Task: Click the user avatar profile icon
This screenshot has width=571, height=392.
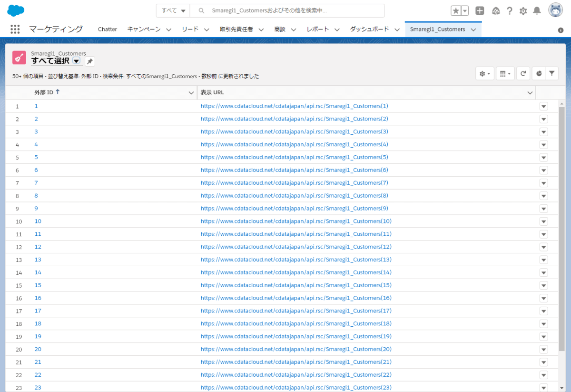Action: click(555, 10)
